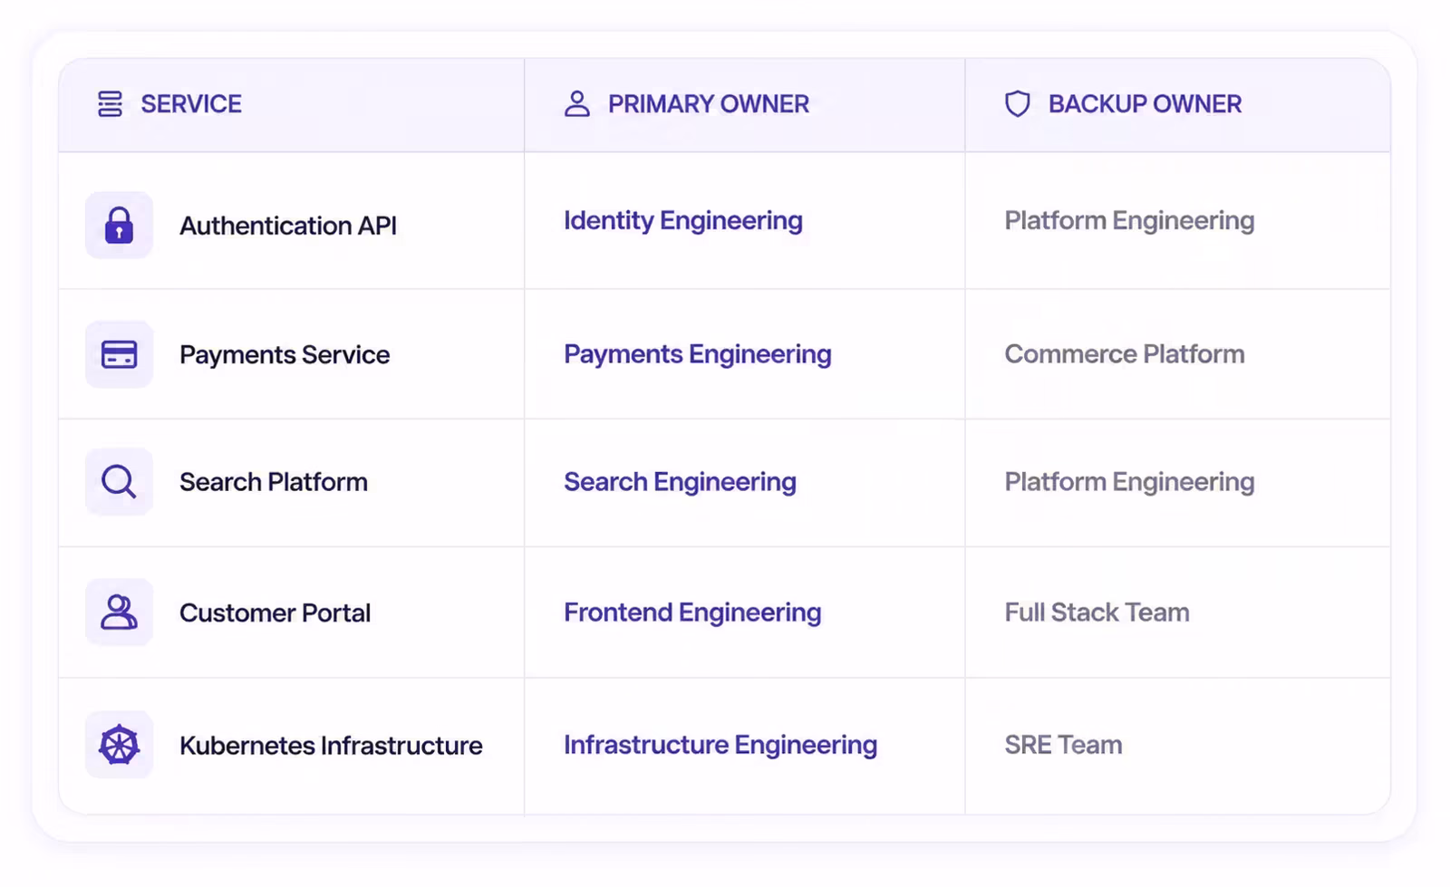Click Platform Engineering in Authentication API row
The height and width of the screenshot is (887, 1450).
point(1129,221)
